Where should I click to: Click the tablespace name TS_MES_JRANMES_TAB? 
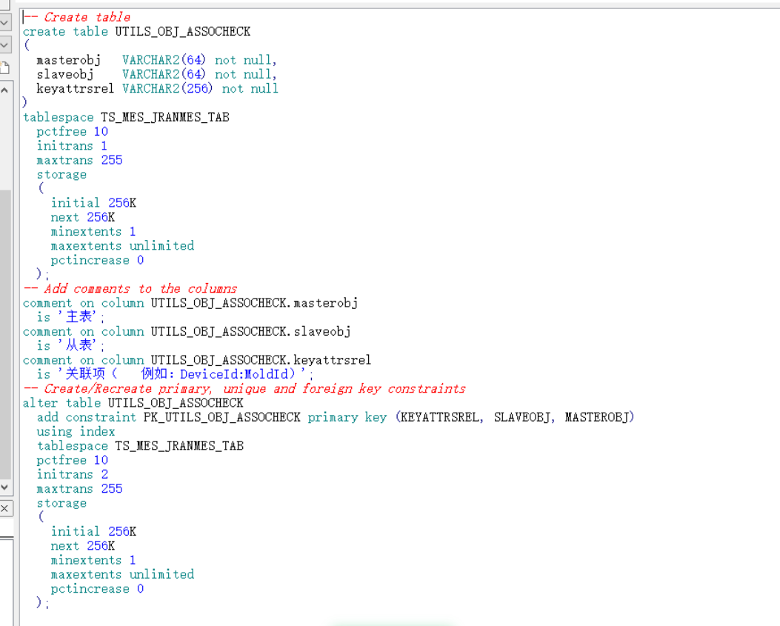pyautogui.click(x=165, y=117)
